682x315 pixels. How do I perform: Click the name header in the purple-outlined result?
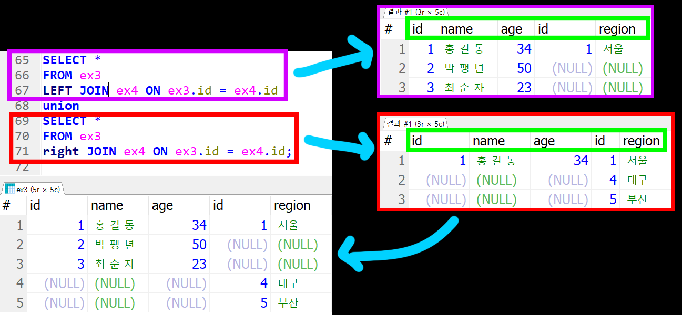point(456,29)
